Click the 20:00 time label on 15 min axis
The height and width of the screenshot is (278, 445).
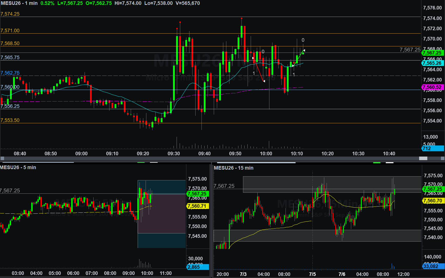click(x=223, y=274)
